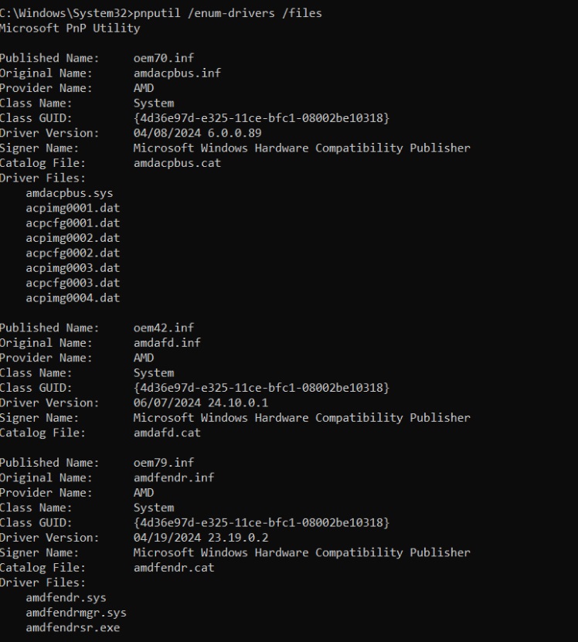Click the amdfendrsr.exe driver file
Viewport: 578px width, 642px height.
(73, 627)
